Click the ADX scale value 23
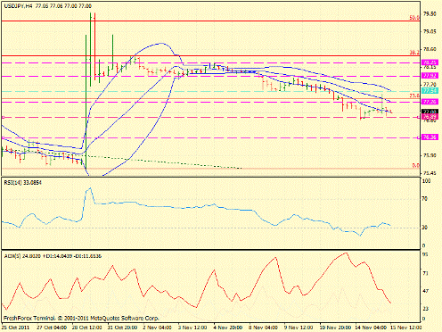Viewport: 442px width, 332px height. tap(425, 309)
